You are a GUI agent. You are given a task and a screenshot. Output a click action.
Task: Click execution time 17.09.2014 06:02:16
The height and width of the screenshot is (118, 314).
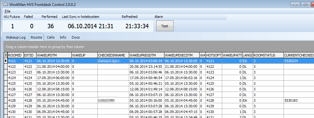click(x=182, y=78)
